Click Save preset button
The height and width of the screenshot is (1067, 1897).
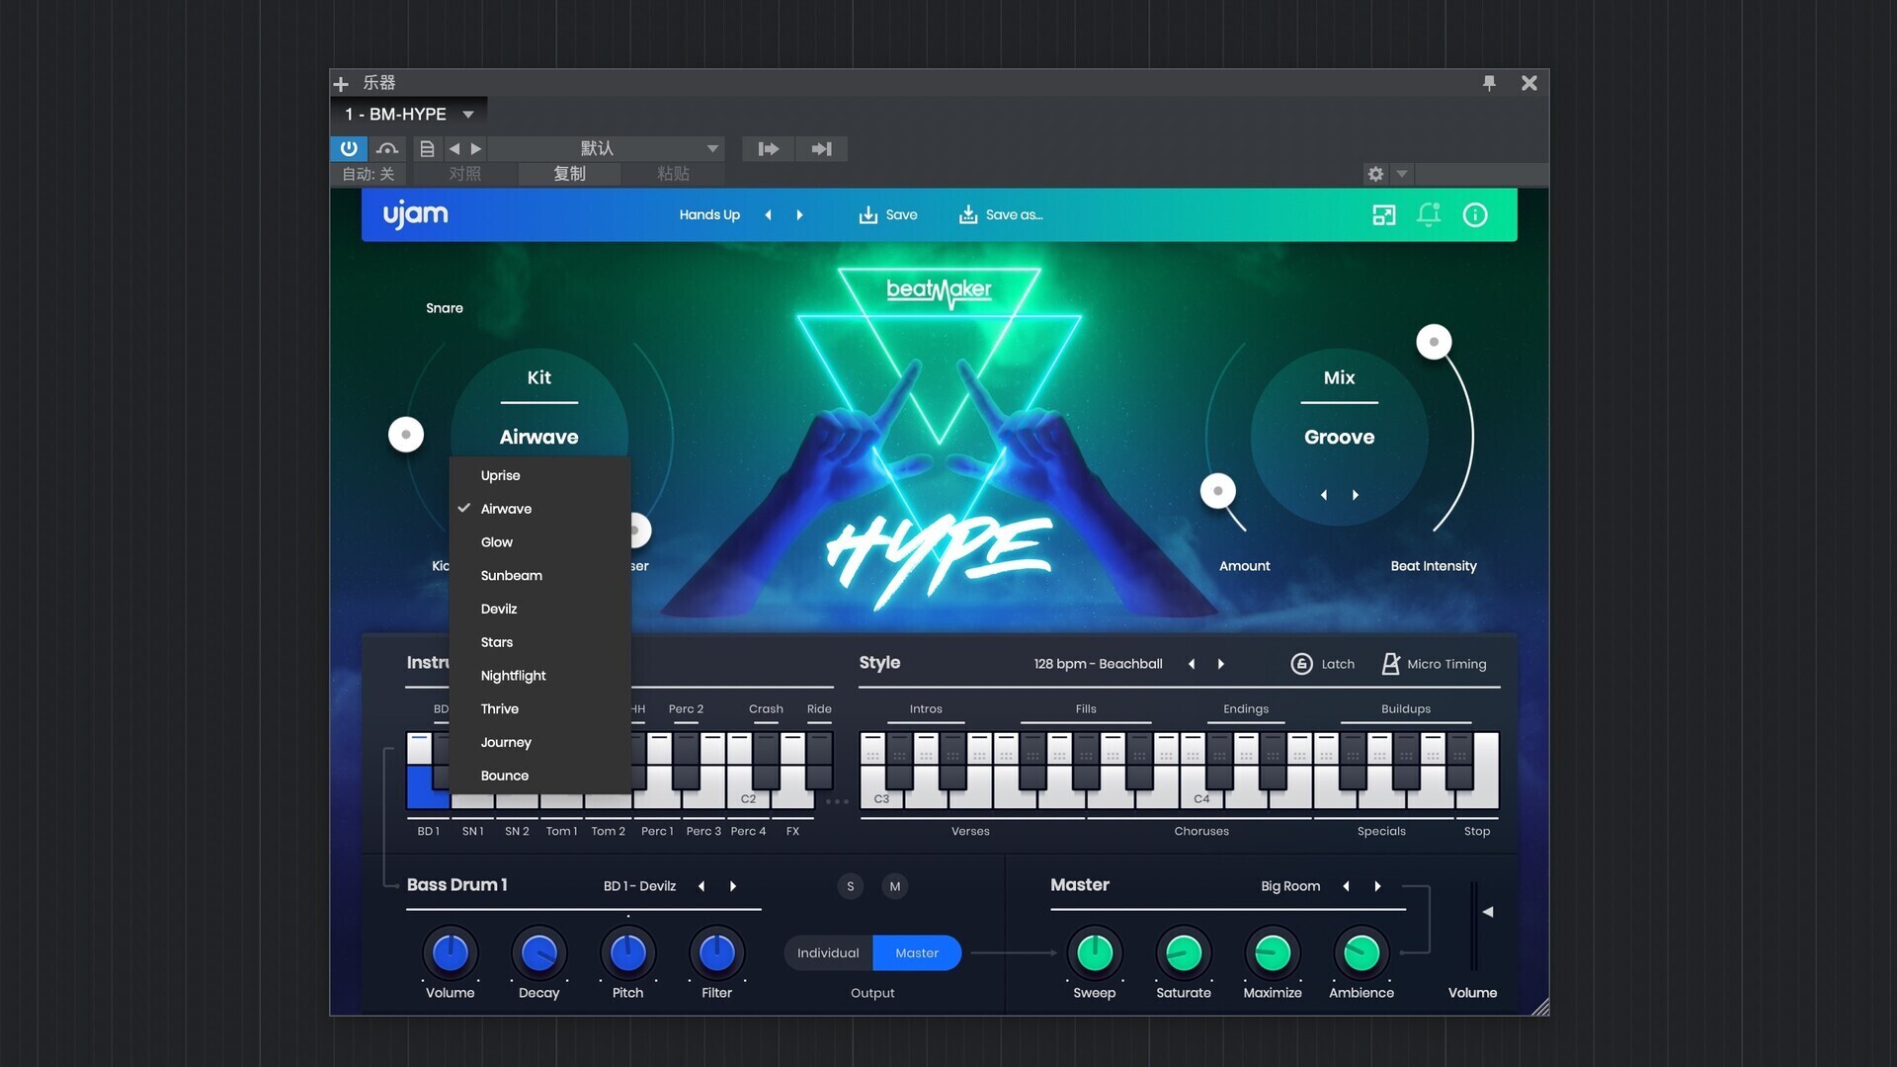(x=888, y=214)
